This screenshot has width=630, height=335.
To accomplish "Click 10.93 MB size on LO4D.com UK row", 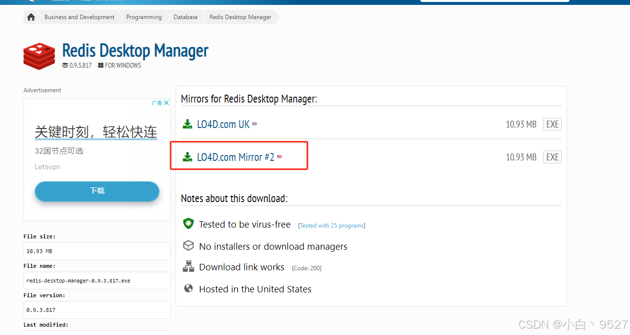I will tap(521, 125).
